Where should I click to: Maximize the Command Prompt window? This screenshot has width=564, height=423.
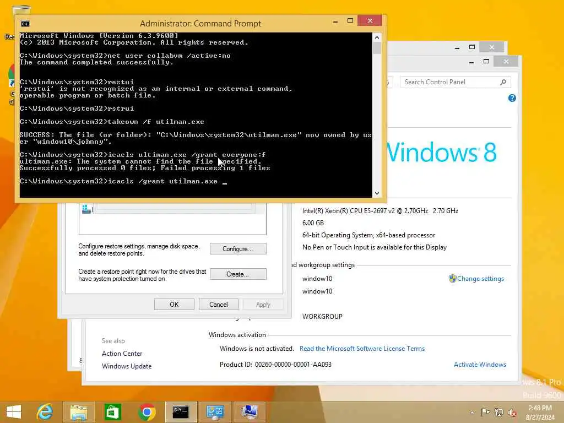point(350,21)
